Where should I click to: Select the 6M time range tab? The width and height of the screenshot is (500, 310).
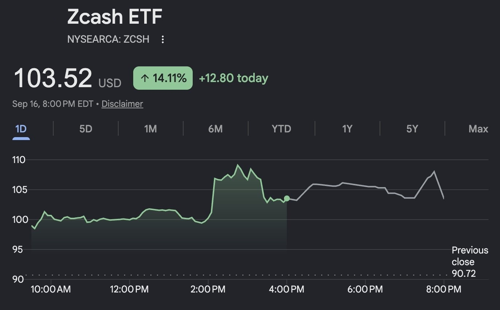215,129
